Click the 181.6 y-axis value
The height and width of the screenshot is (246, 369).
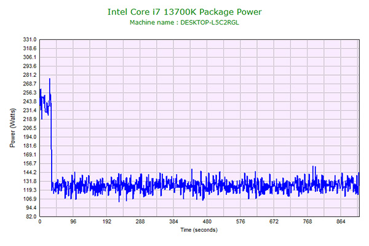(30, 146)
